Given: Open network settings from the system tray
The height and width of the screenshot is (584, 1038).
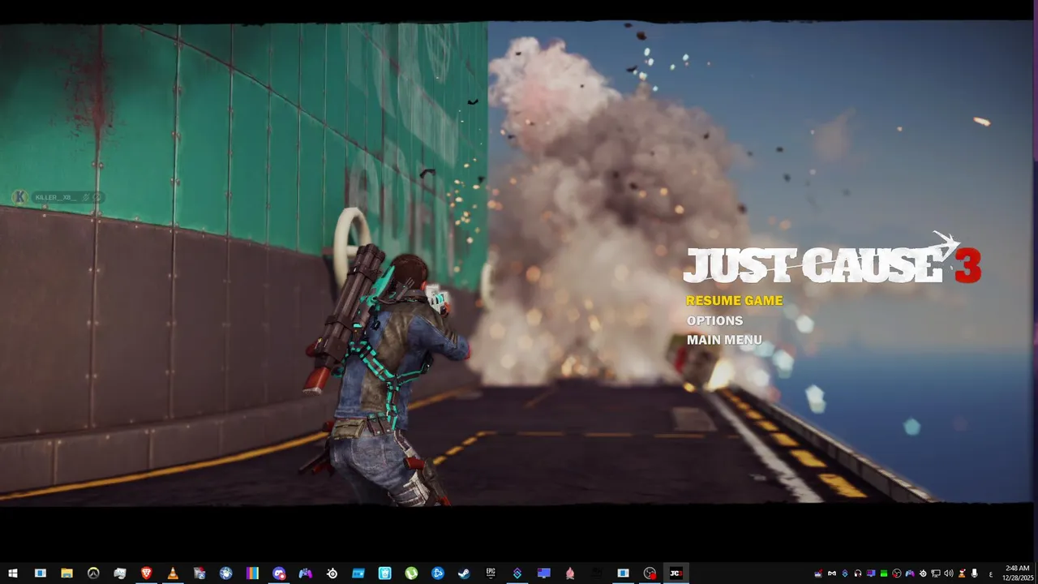Looking at the screenshot, I should tap(936, 573).
